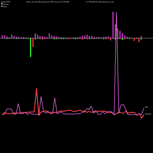
Task: Click the Volume legend color swatch
Action: pyautogui.click(x=2, y=4)
